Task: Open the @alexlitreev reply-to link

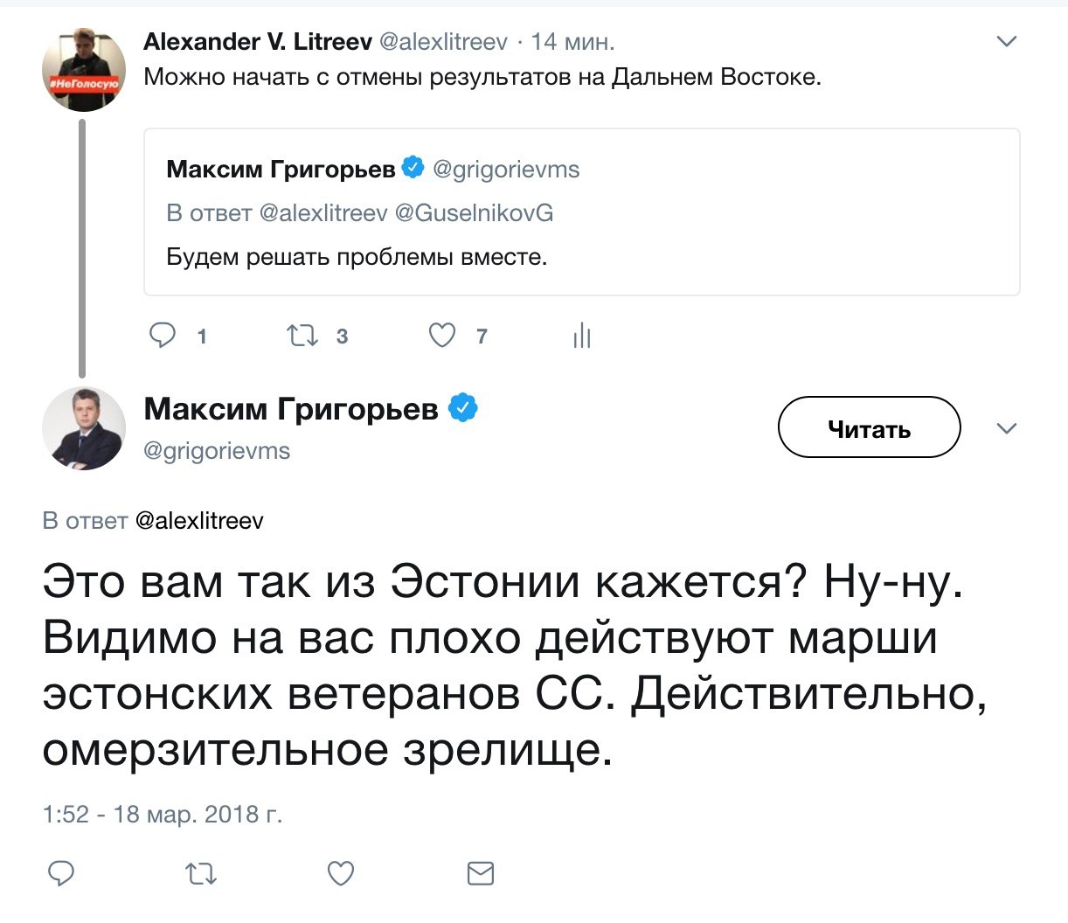Action: point(199,521)
